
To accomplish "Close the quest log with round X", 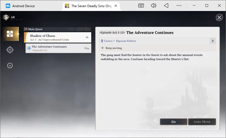I will tap(219, 18).
